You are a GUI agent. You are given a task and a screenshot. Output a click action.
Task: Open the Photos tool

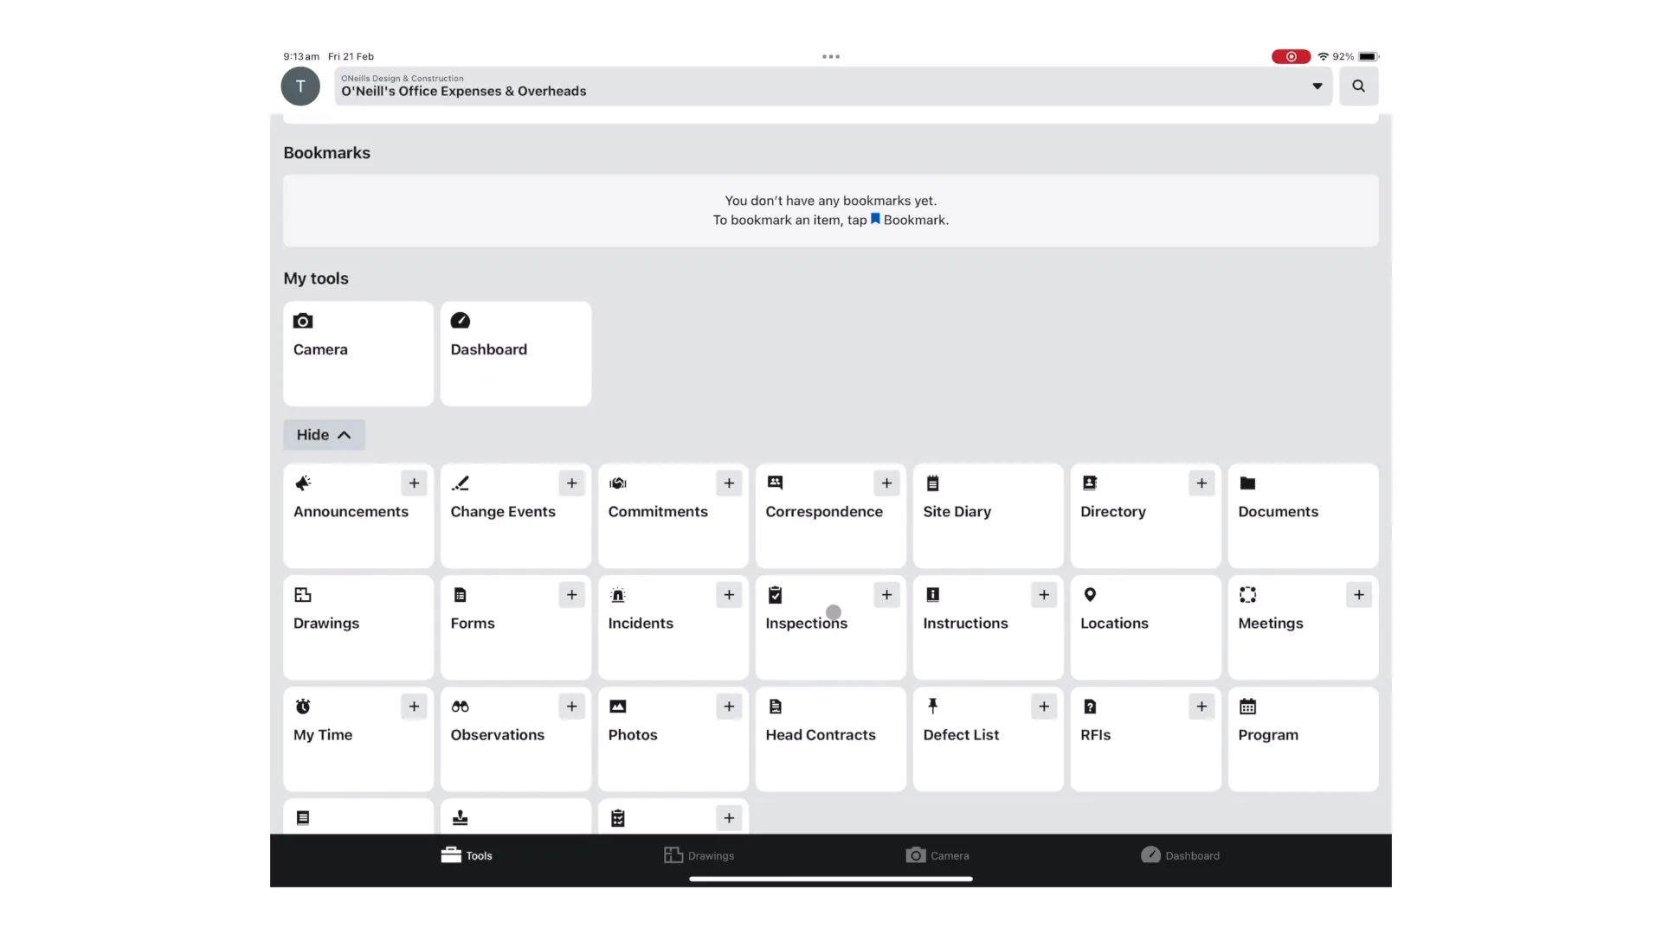point(673,739)
